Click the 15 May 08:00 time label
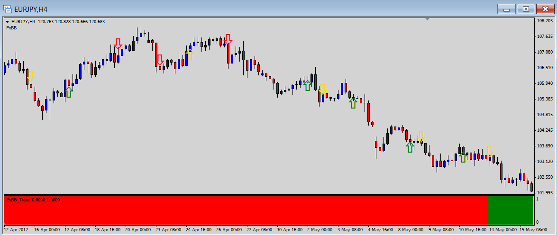Viewport: 557px width, 236px height. pos(534,229)
